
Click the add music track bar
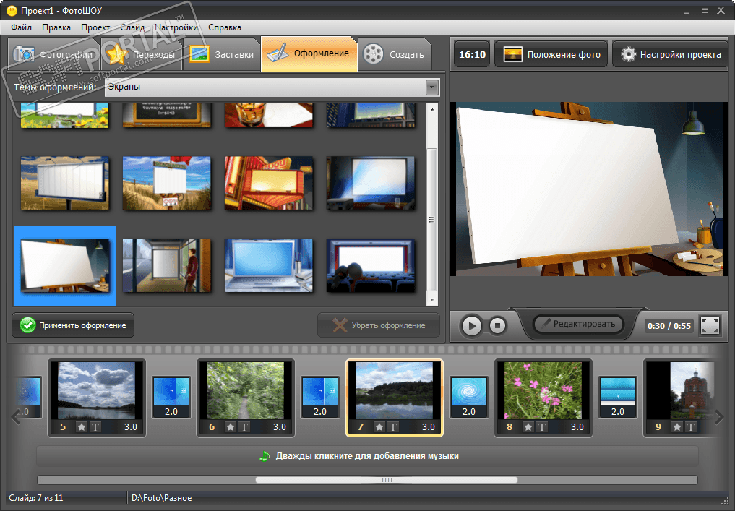367,455
